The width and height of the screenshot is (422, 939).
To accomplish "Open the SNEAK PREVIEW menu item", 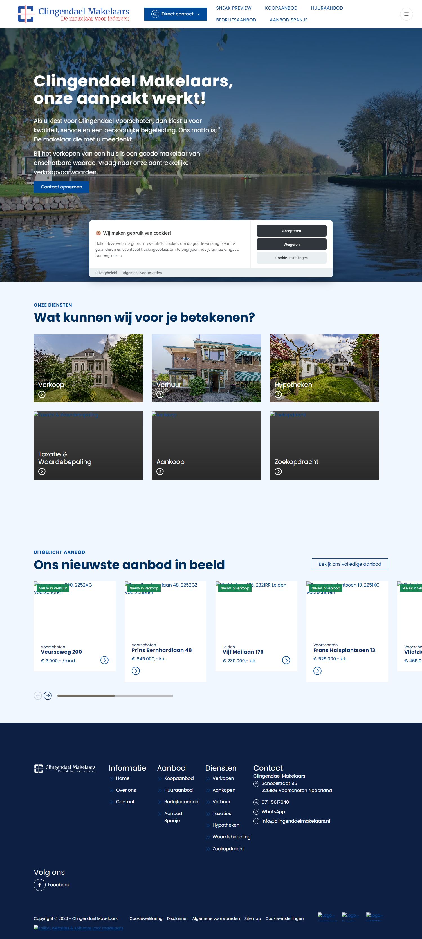I will (x=234, y=8).
